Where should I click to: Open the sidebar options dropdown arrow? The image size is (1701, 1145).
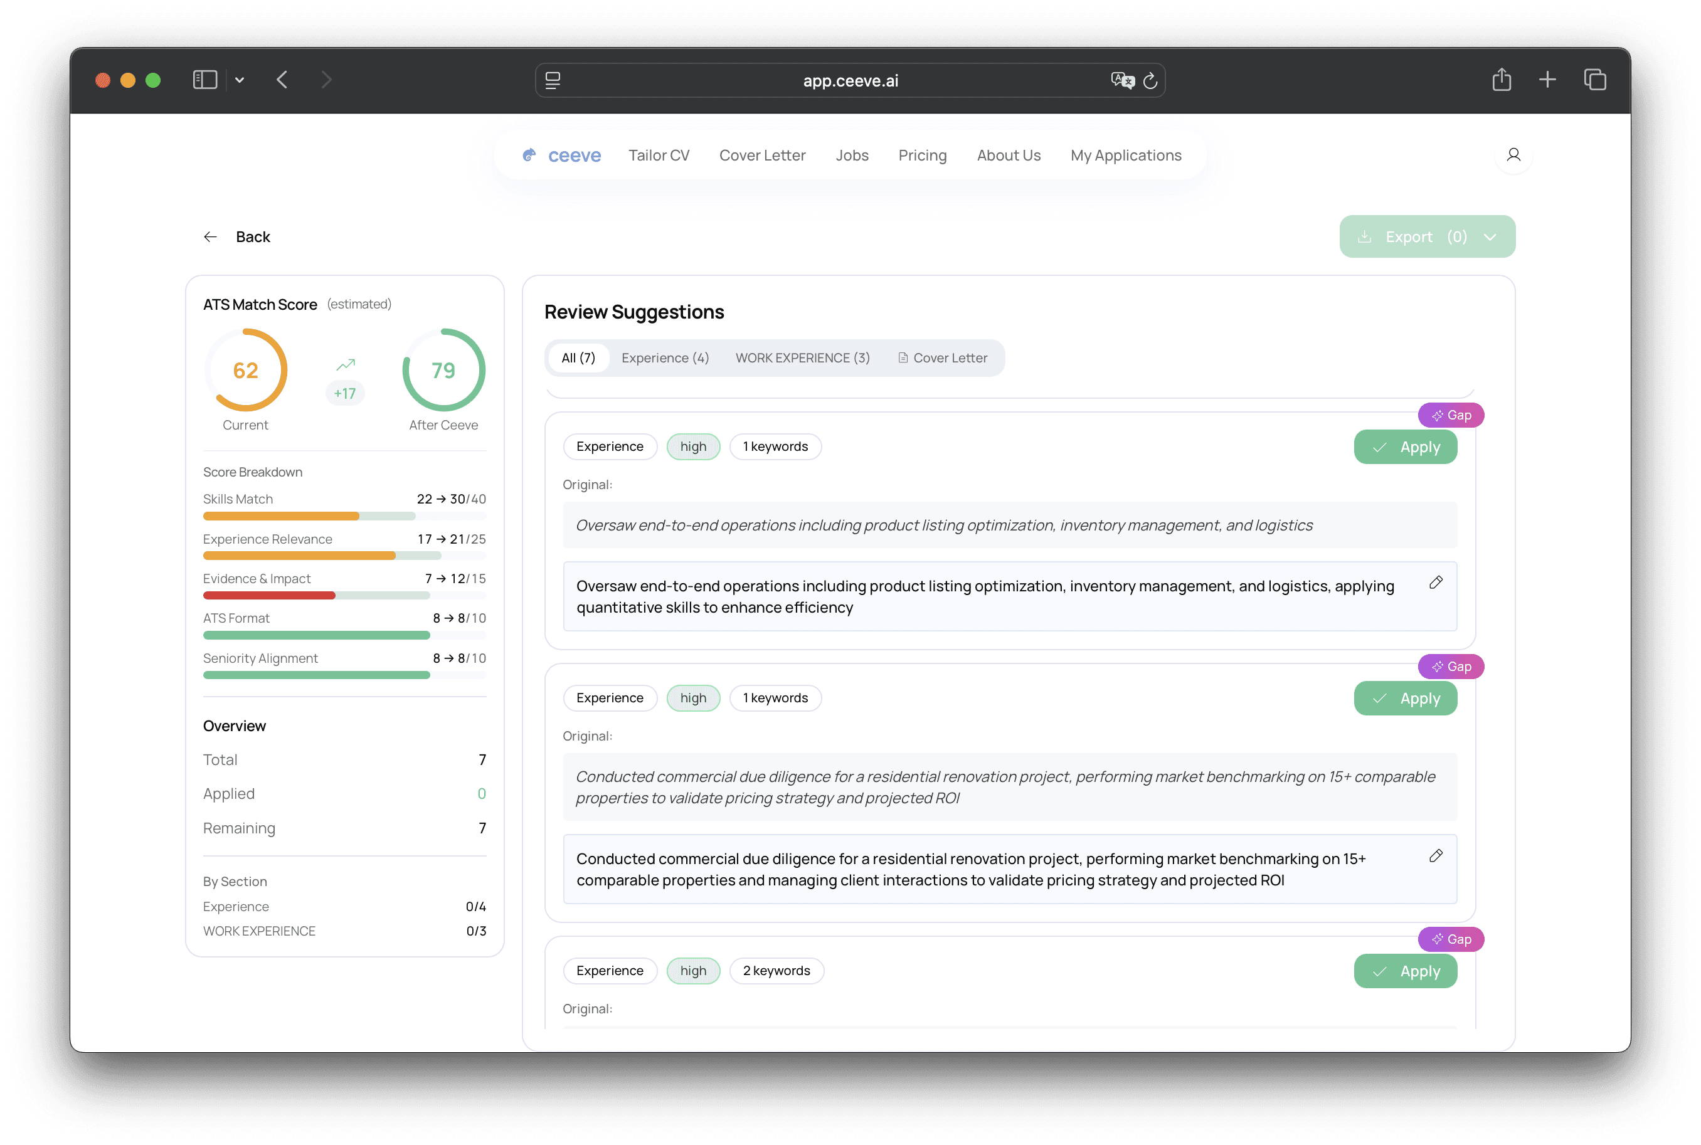(x=240, y=80)
